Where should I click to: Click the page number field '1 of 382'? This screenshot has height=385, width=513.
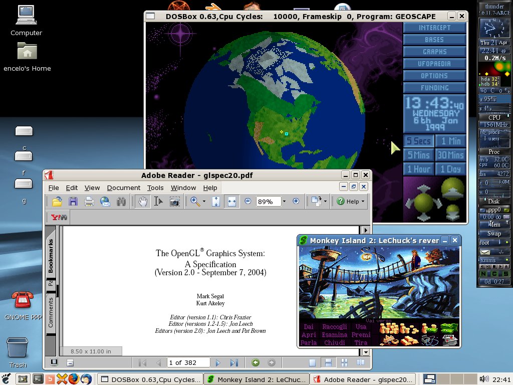click(188, 362)
